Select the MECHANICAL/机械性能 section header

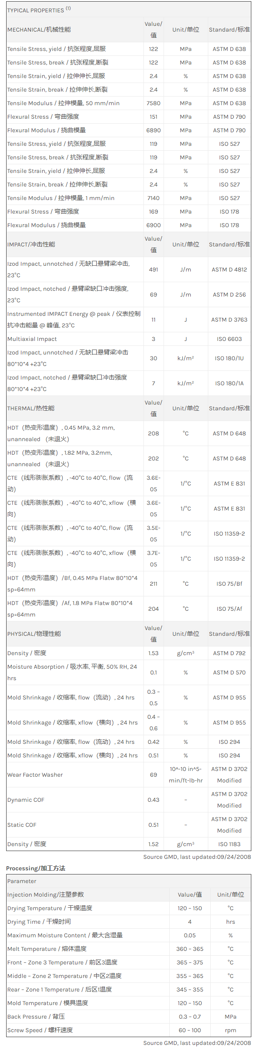pos(39,30)
